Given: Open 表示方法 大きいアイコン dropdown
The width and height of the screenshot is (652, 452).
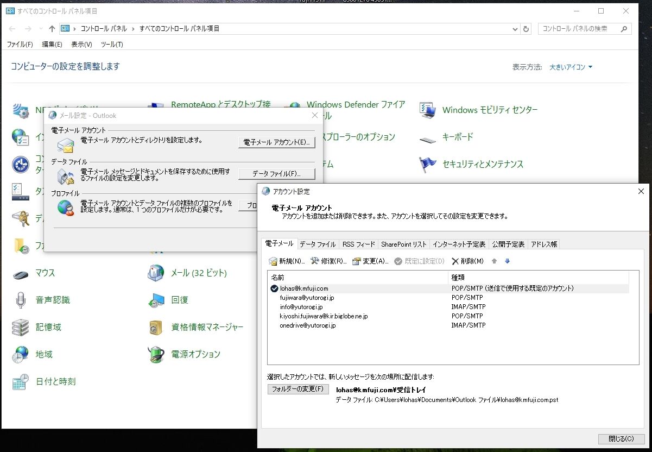Looking at the screenshot, I should coord(571,67).
